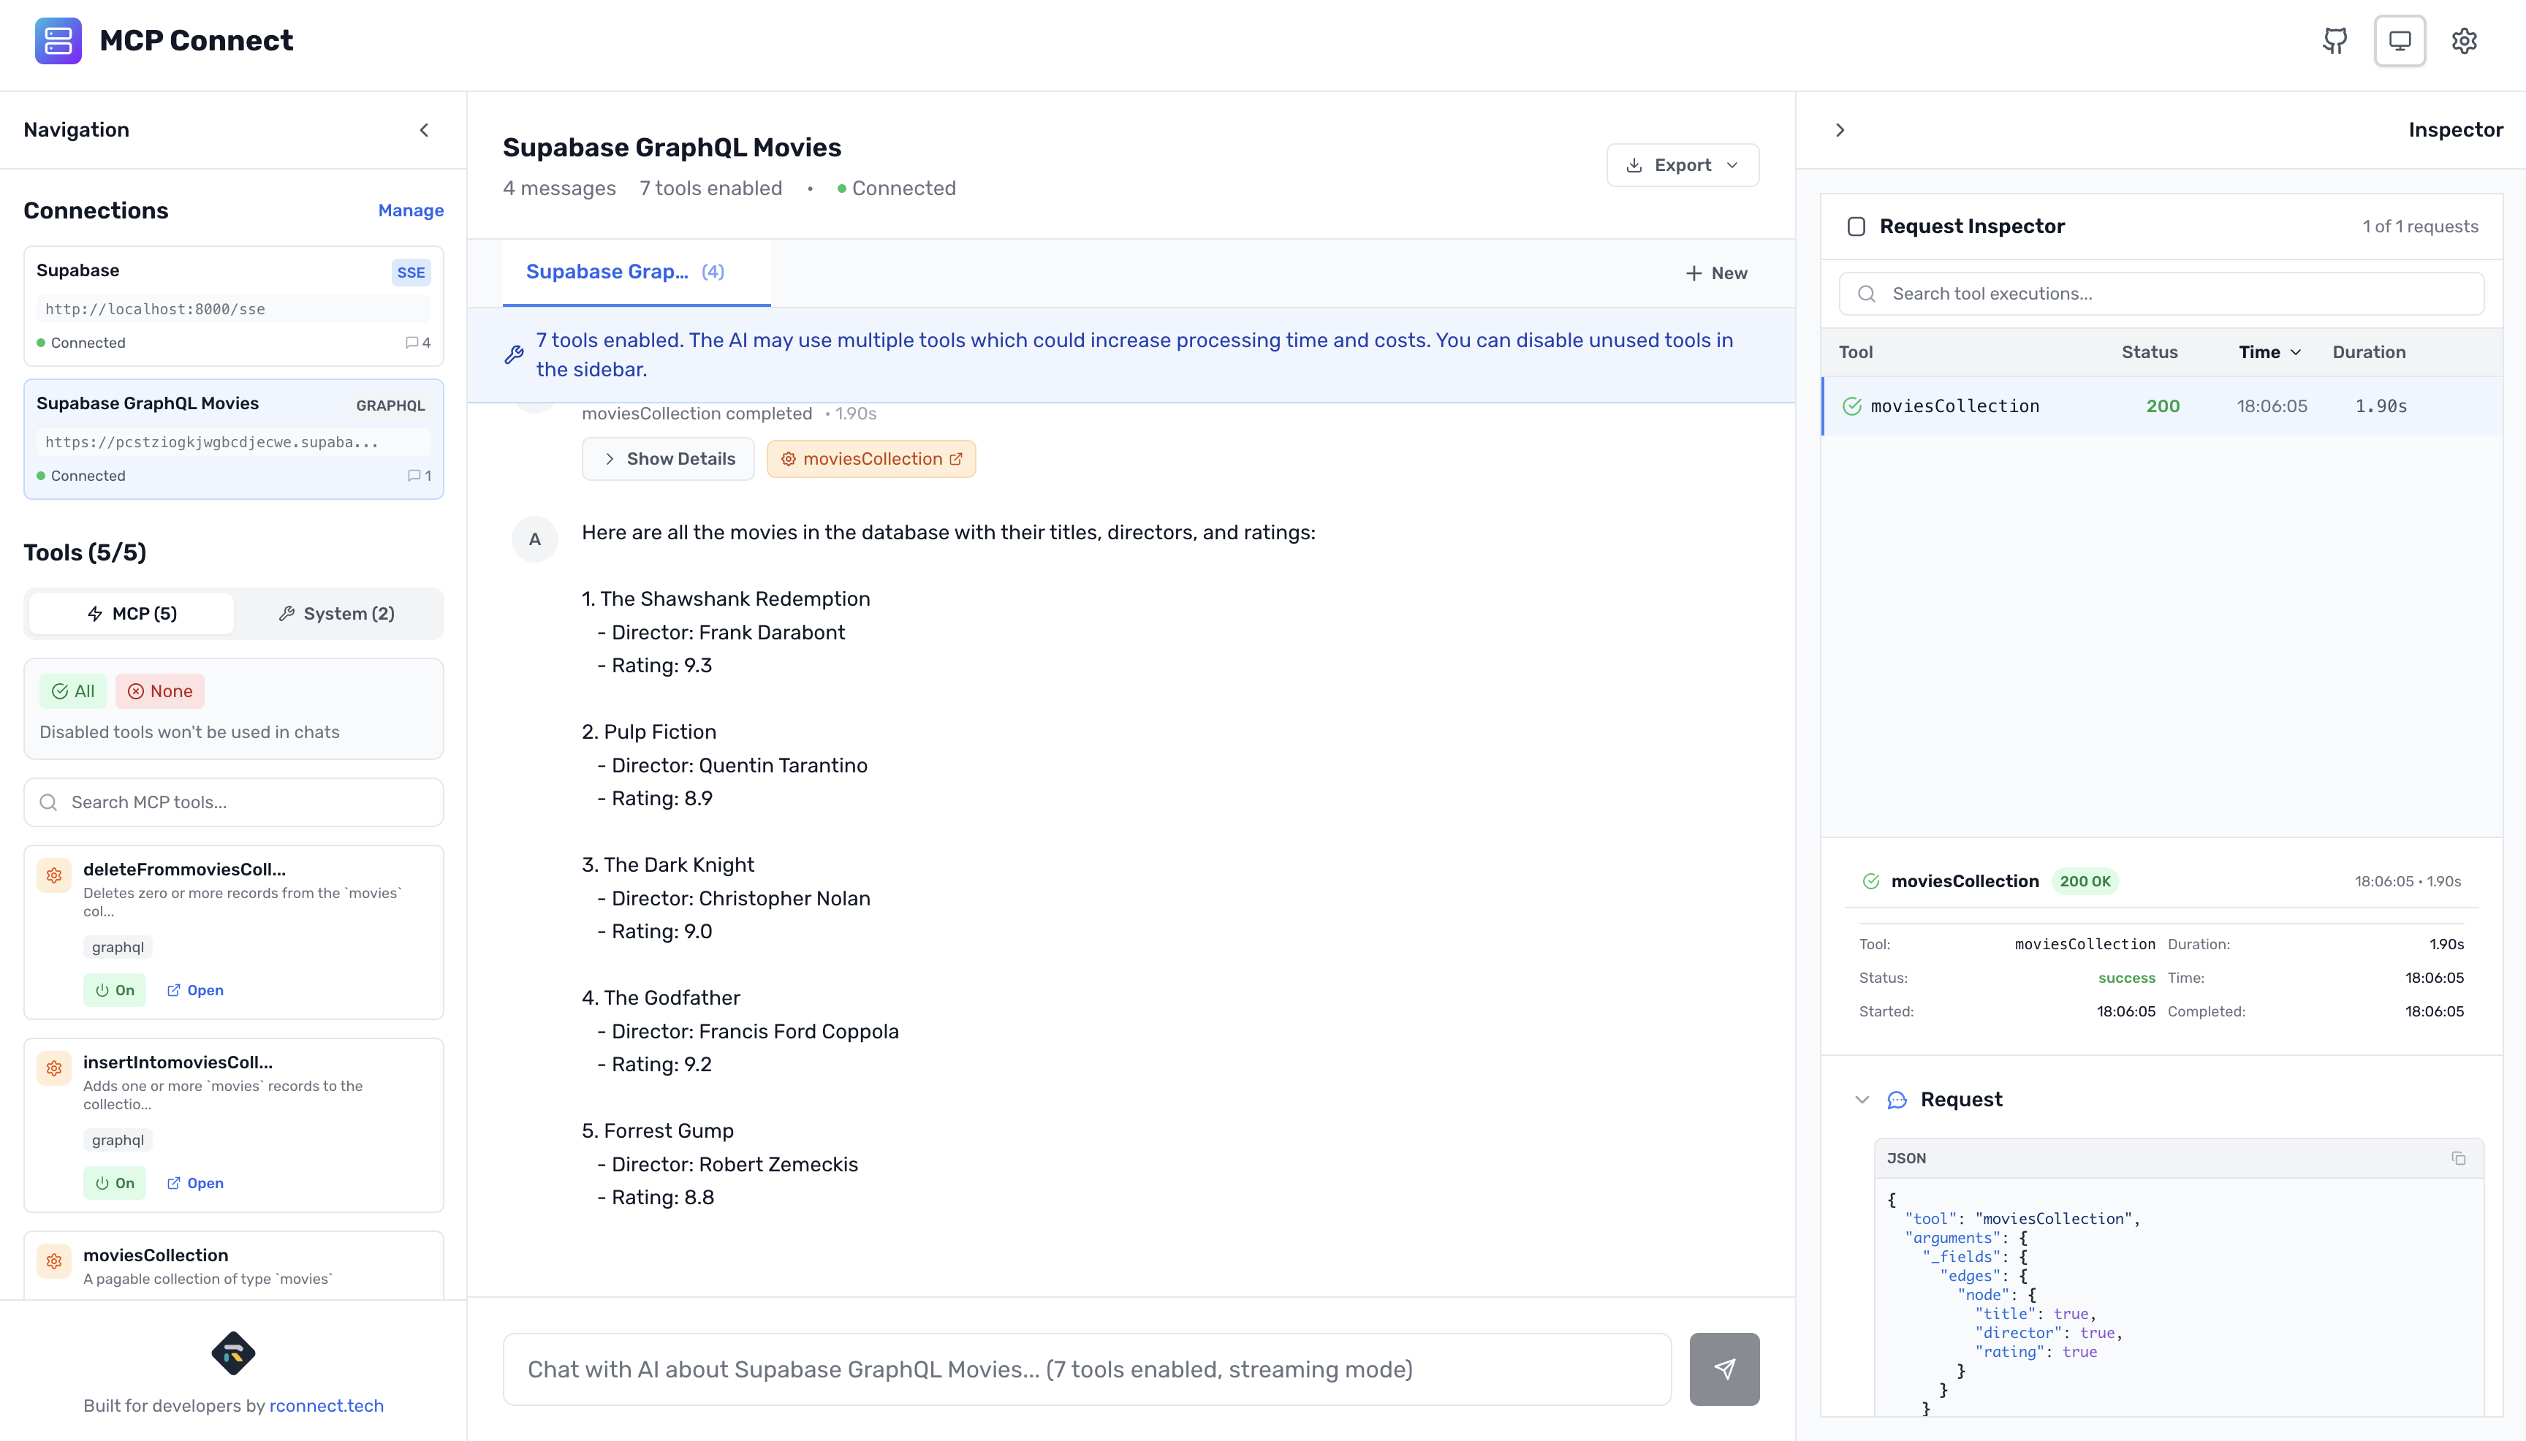Expand Show Details for moviesCollection

pyautogui.click(x=668, y=458)
